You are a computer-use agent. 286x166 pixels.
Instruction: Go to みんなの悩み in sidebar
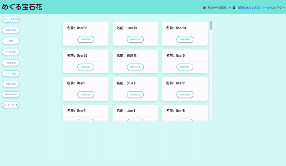pos(11,52)
